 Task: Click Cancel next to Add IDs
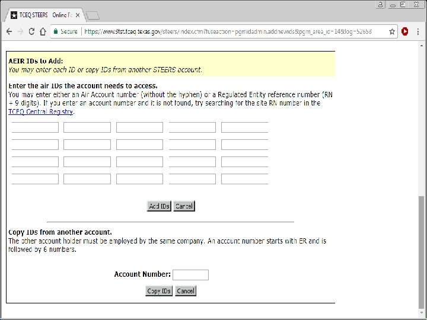pos(184,206)
